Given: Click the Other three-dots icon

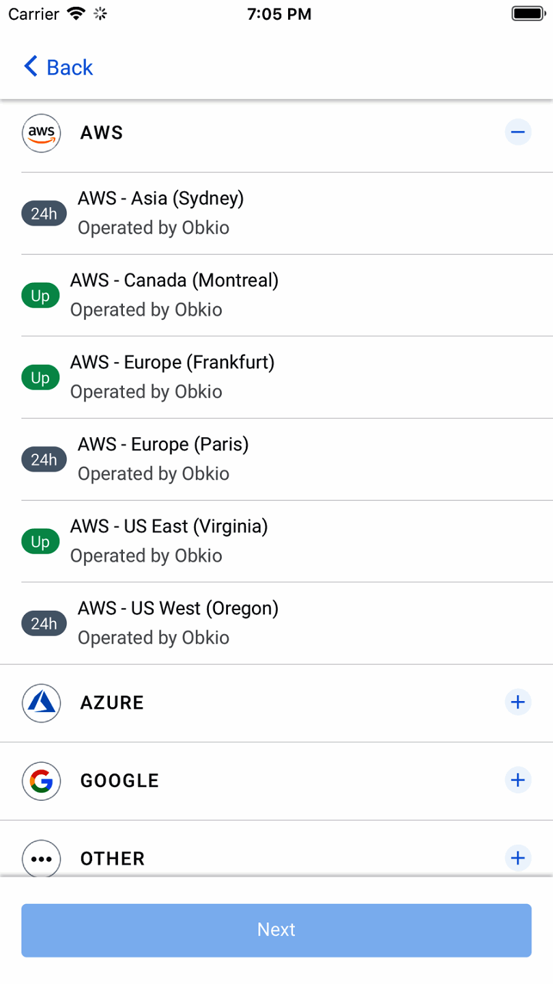Looking at the screenshot, I should pyautogui.click(x=42, y=858).
